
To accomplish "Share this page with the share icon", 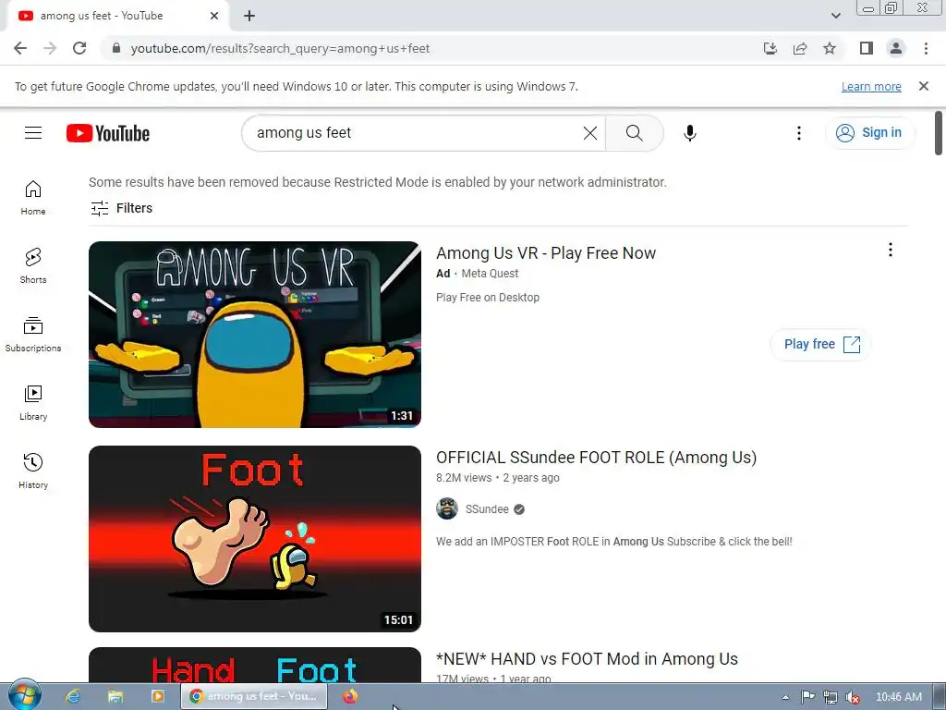I will click(x=800, y=48).
